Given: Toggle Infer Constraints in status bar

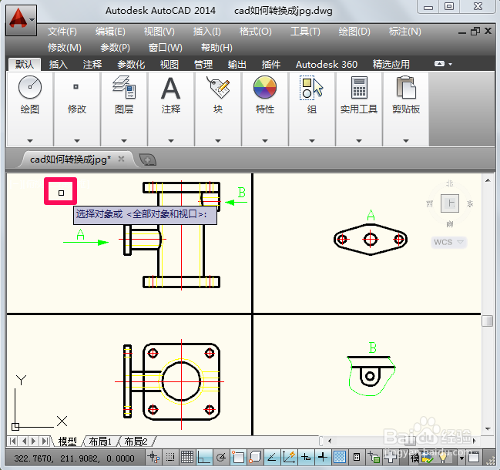Looking at the screenshot, I should [154, 458].
